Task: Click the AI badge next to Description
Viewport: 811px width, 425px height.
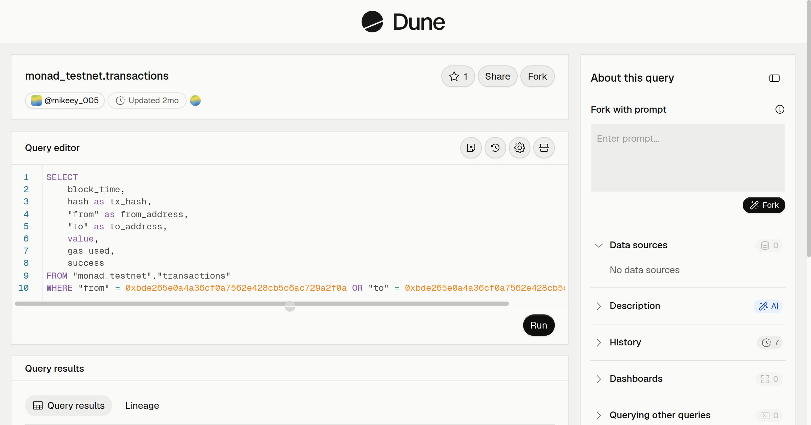Action: (768, 306)
